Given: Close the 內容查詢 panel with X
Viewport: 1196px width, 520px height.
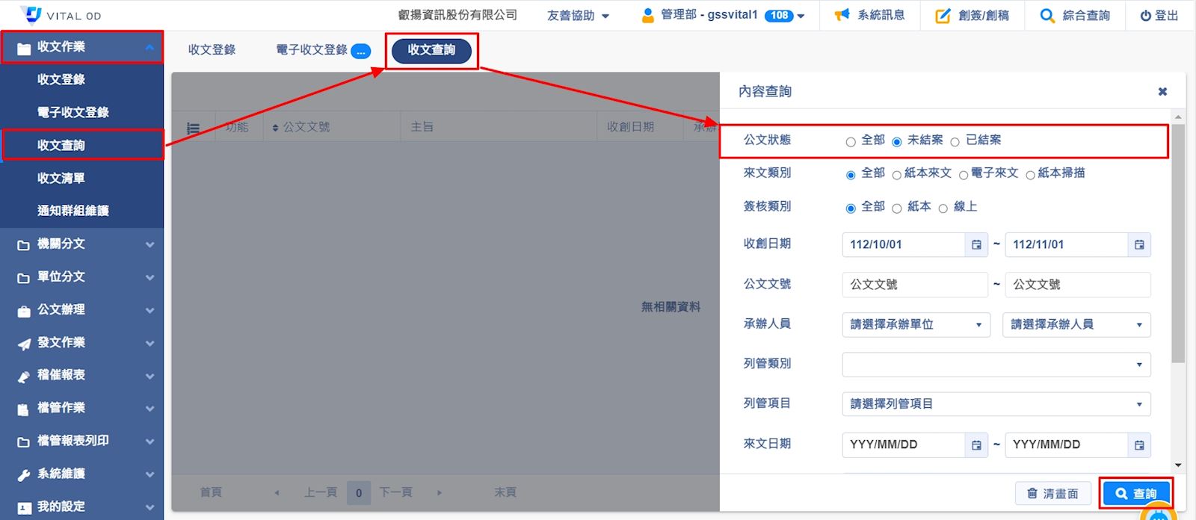Looking at the screenshot, I should click(x=1162, y=91).
